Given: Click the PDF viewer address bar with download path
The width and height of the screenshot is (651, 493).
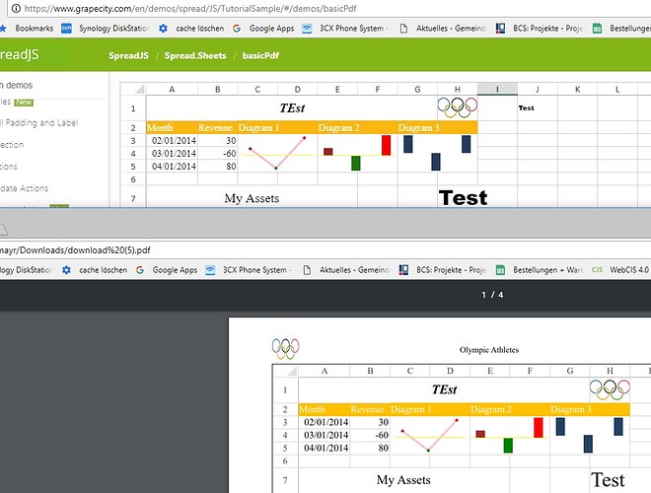Looking at the screenshot, I should click(x=79, y=250).
